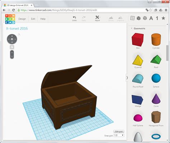This screenshot has width=170, height=143.
Task: Pick the gray paraboloid shape
Action: pos(138,137)
